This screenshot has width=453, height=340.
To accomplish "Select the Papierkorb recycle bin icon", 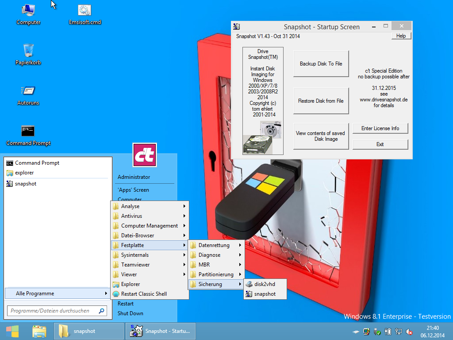I will pos(28,51).
